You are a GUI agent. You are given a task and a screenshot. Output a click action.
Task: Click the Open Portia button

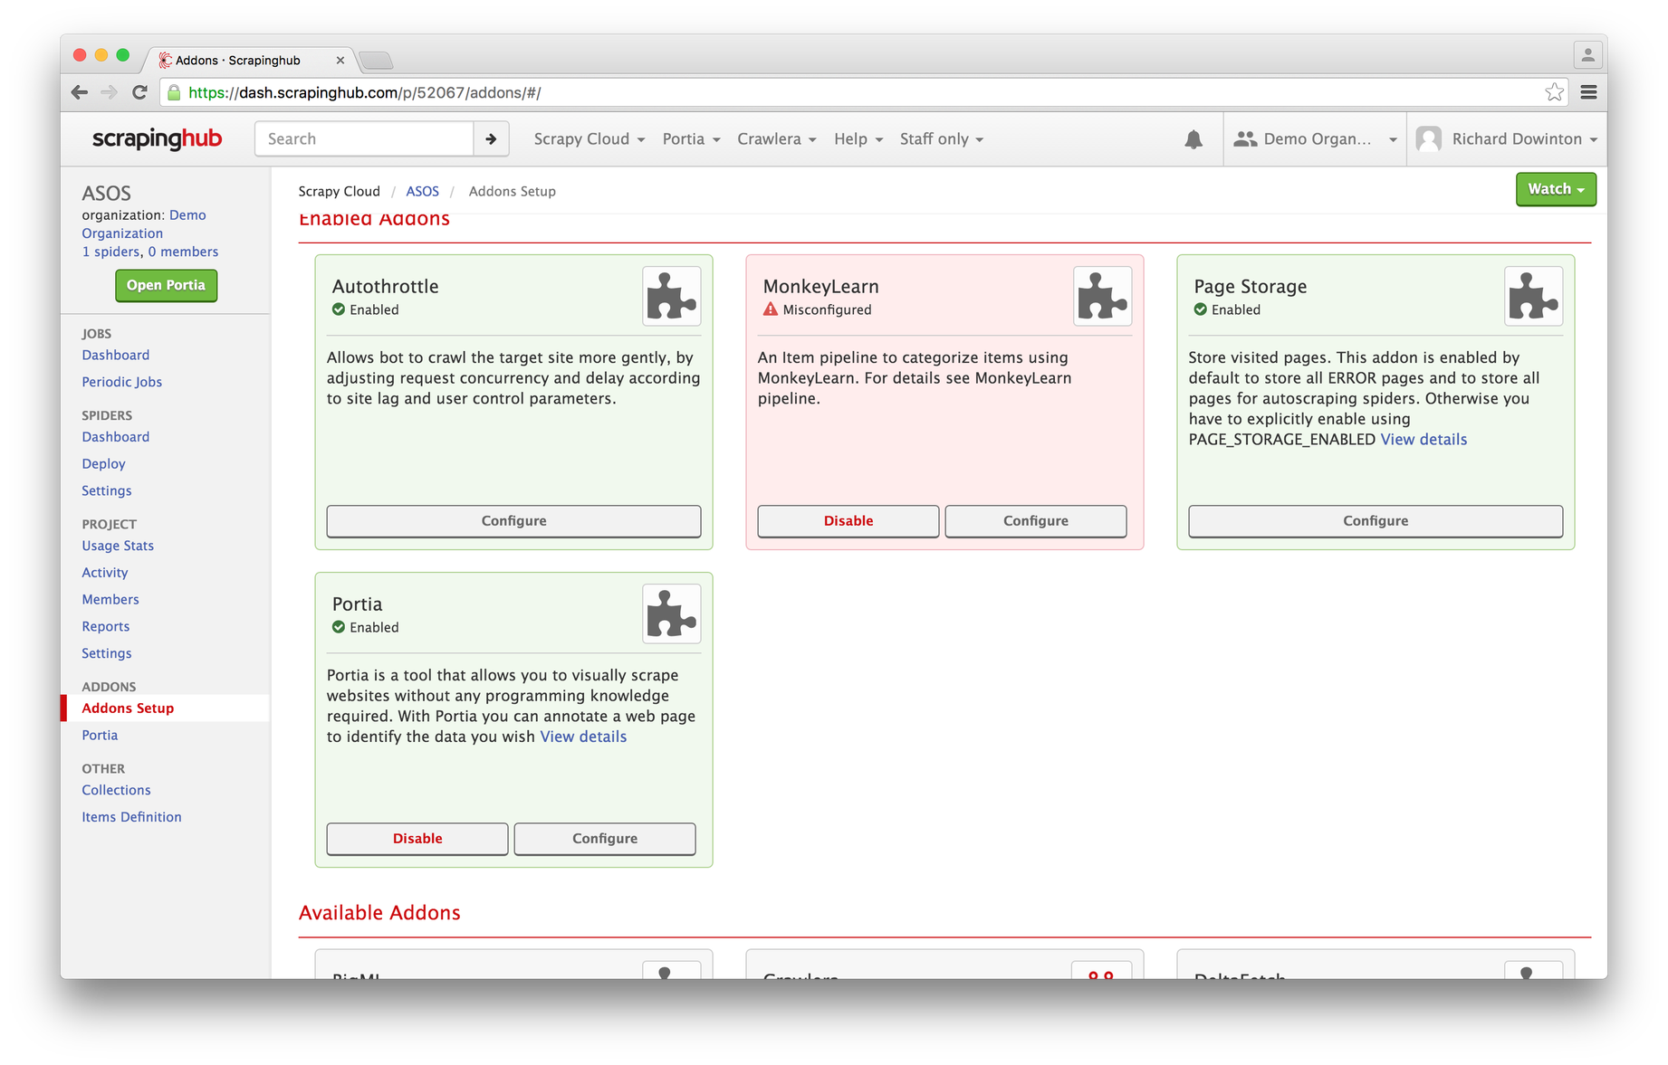pyautogui.click(x=166, y=285)
